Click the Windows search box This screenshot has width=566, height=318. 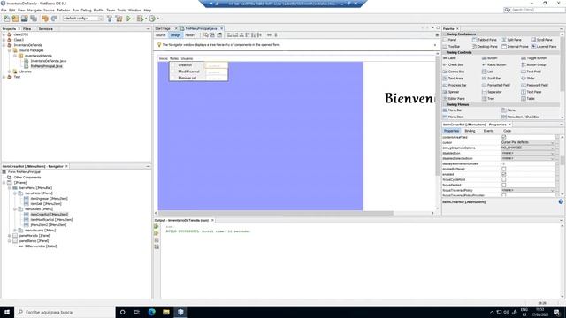(x=65, y=312)
